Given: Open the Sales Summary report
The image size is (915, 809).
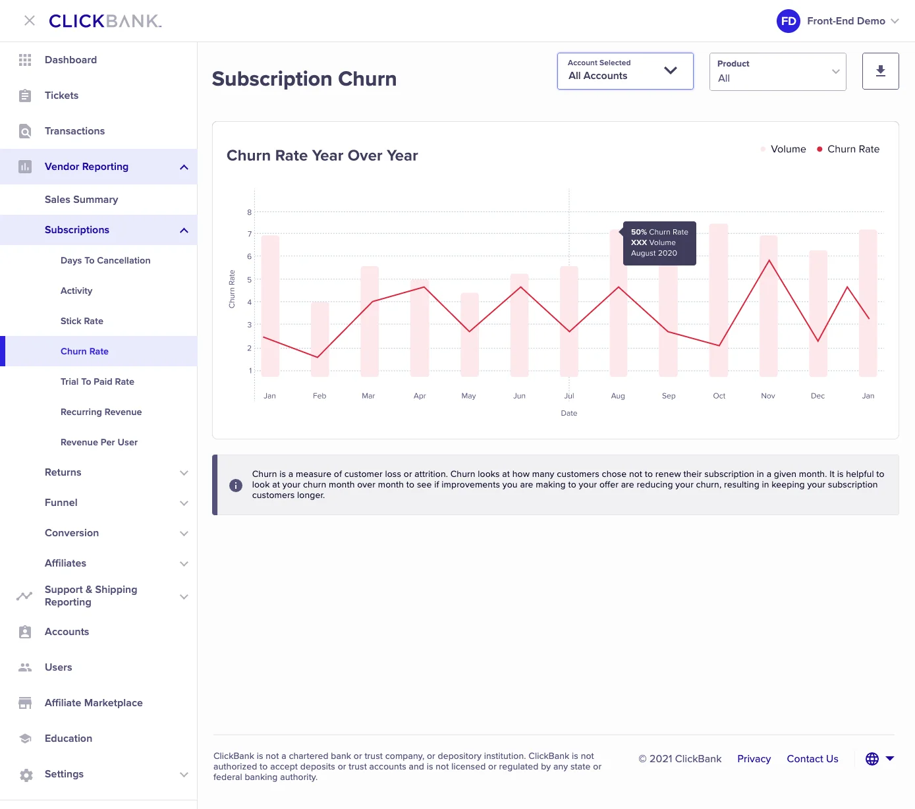Looking at the screenshot, I should click(x=81, y=200).
